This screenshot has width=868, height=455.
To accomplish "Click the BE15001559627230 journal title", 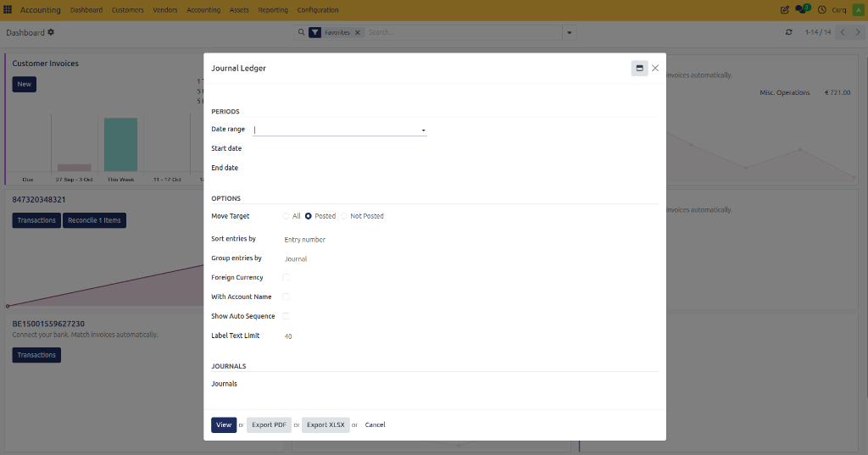I will (48, 324).
